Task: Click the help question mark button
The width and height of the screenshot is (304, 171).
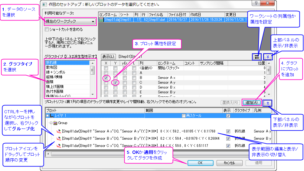Action: click(x=256, y=3)
